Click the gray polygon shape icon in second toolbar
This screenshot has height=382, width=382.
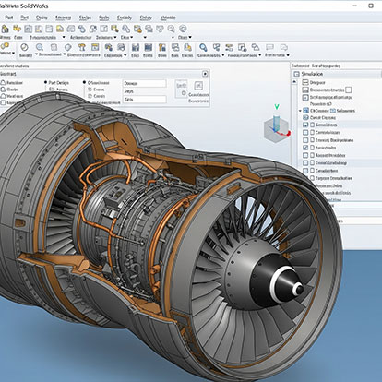point(68,47)
